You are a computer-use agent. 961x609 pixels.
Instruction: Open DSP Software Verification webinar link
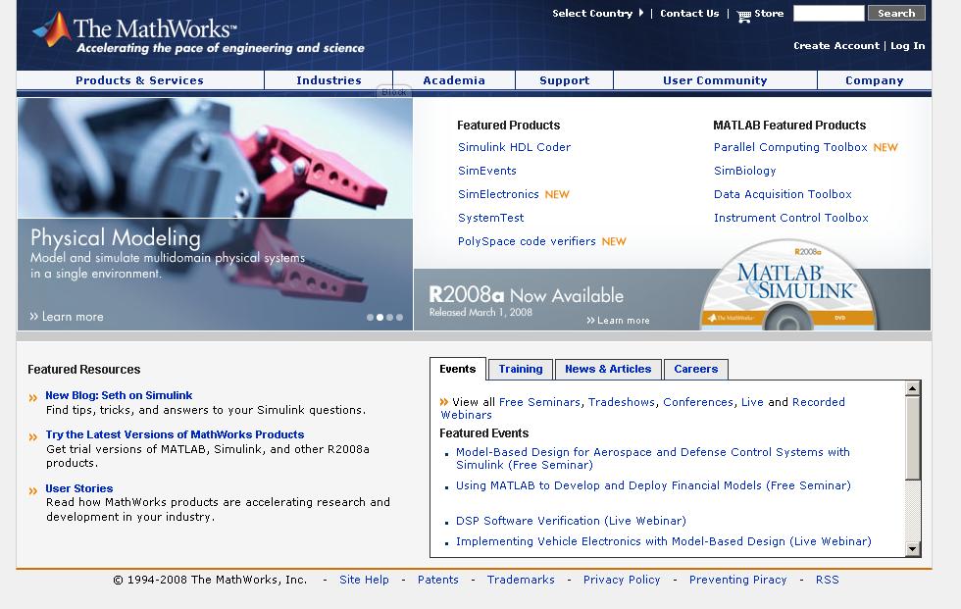[571, 521]
